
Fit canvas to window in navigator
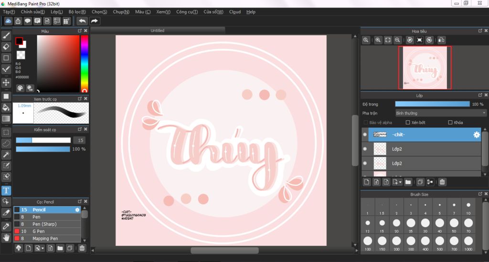pyautogui.click(x=388, y=40)
